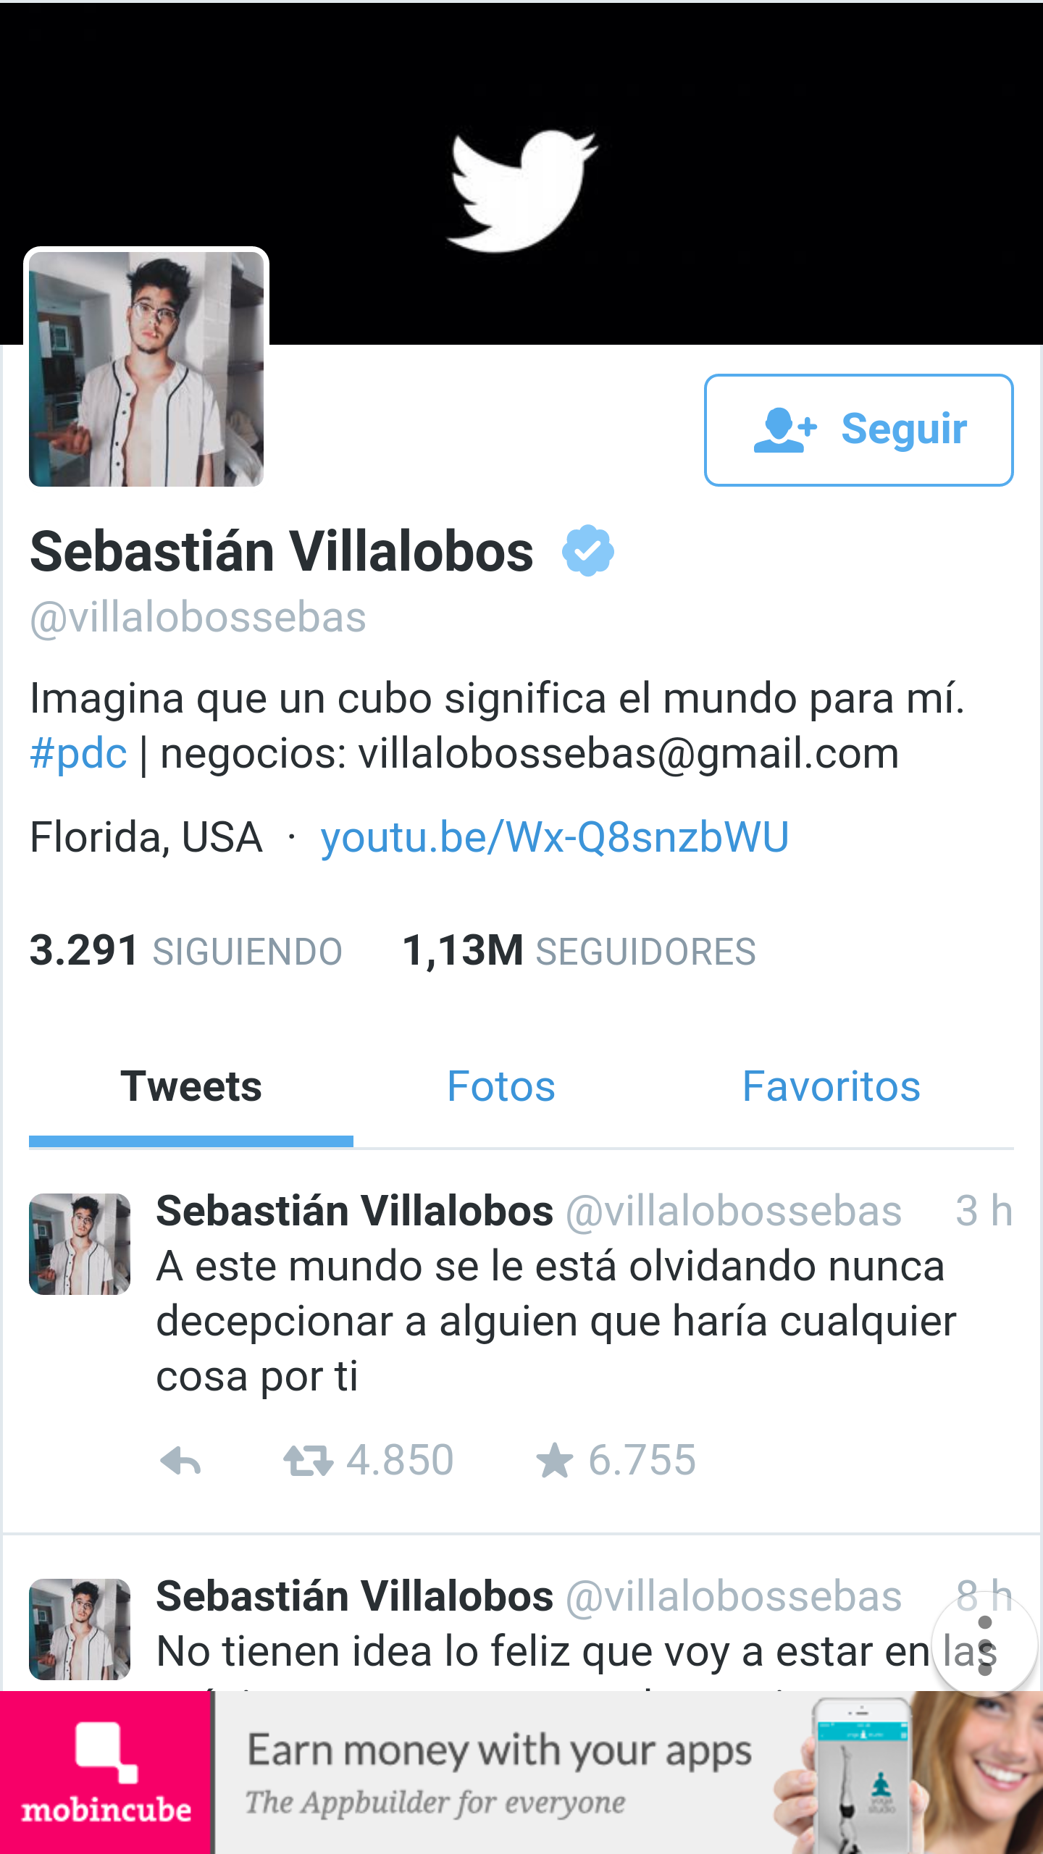Switch to the Favoritos tab
This screenshot has width=1043, height=1854.
[x=831, y=1086]
